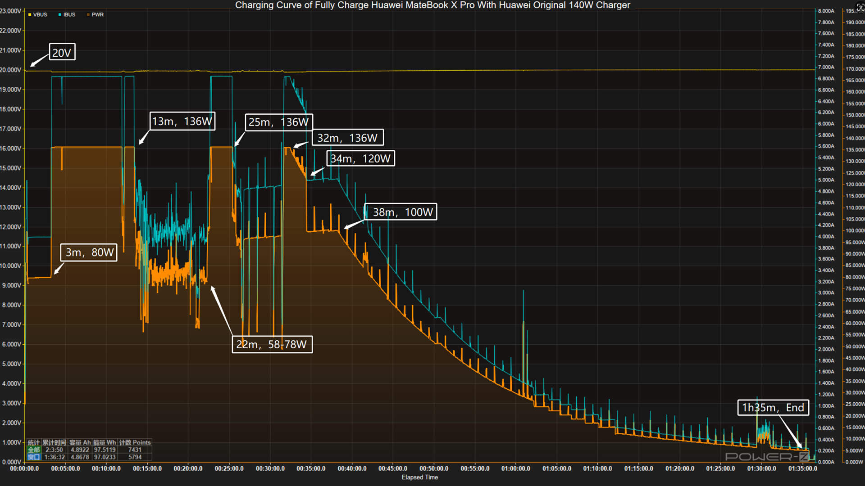Click the 01:00:00.0 time axis tick
Viewport: 865px width, 486px height.
(516, 468)
